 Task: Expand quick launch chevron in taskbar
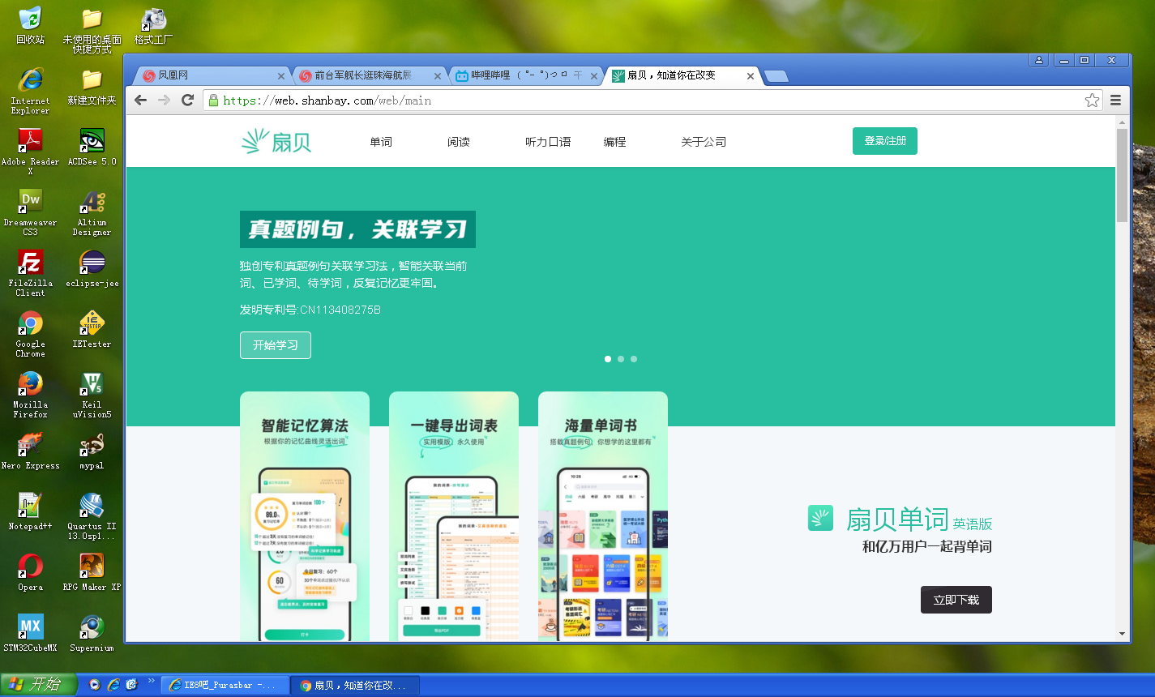click(x=151, y=682)
